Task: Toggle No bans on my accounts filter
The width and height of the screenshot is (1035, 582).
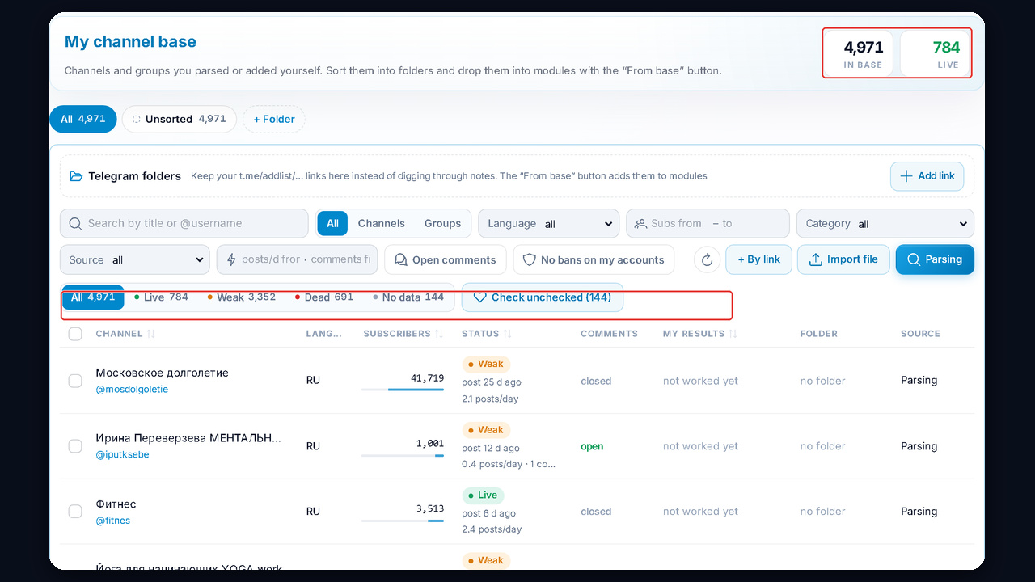Action: coord(594,259)
